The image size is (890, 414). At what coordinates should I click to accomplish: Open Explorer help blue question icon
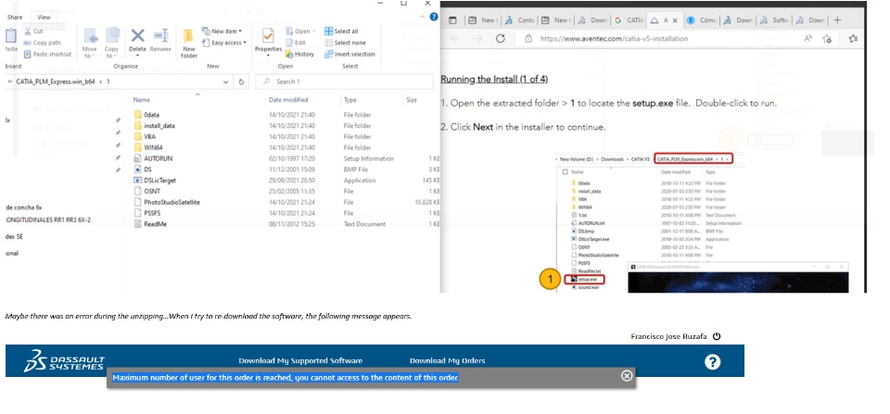click(434, 17)
